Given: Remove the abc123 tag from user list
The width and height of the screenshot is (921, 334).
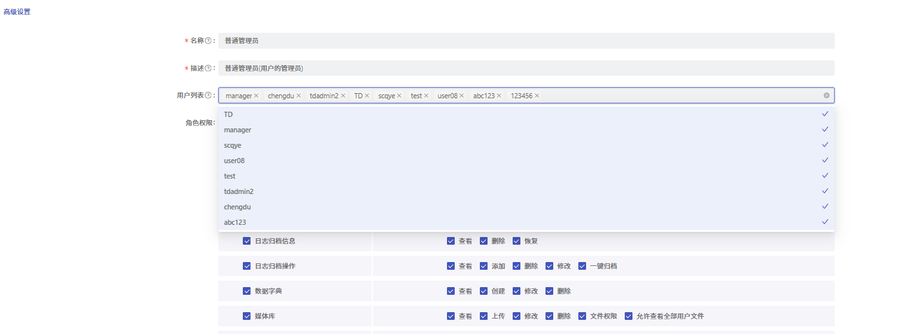Looking at the screenshot, I should pyautogui.click(x=499, y=96).
